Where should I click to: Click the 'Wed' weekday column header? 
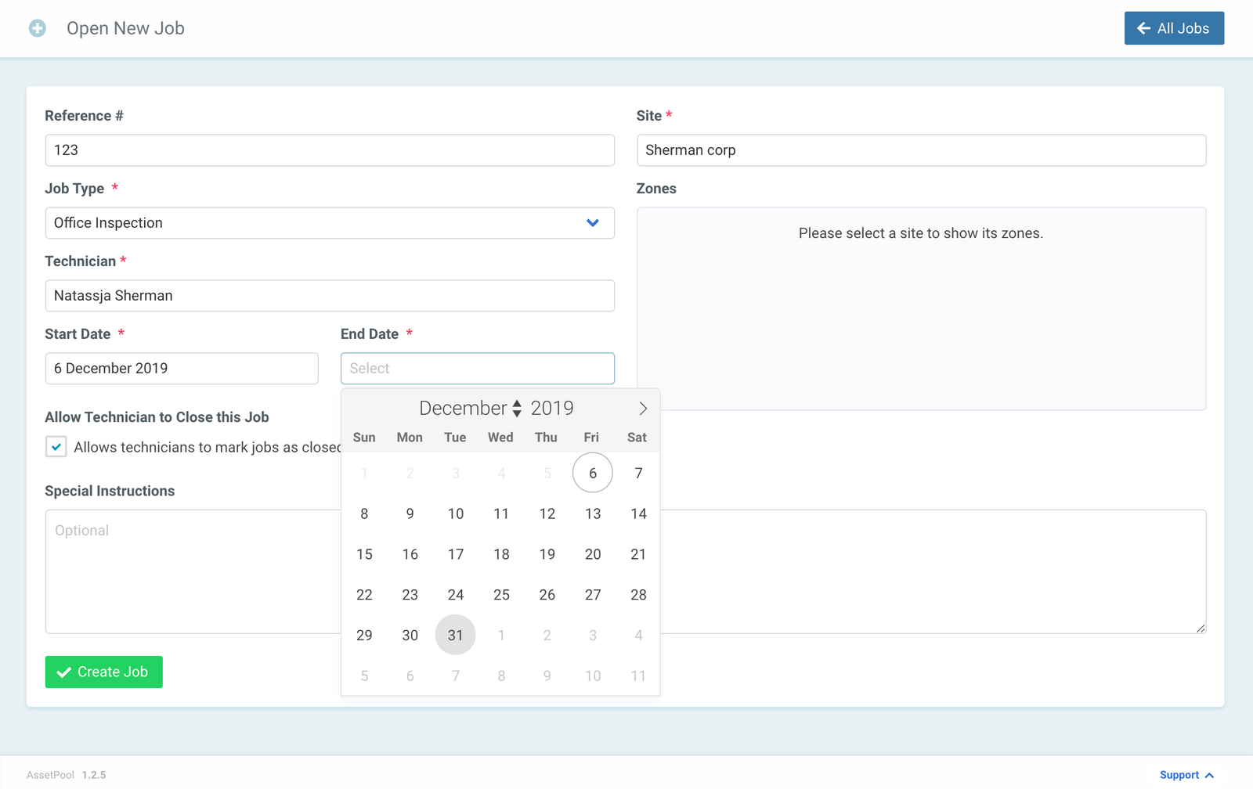tap(500, 438)
